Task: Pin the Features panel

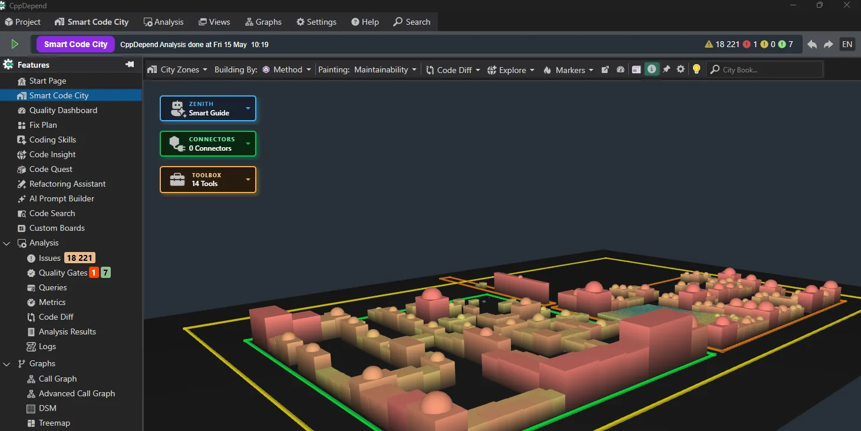Action: (x=130, y=65)
